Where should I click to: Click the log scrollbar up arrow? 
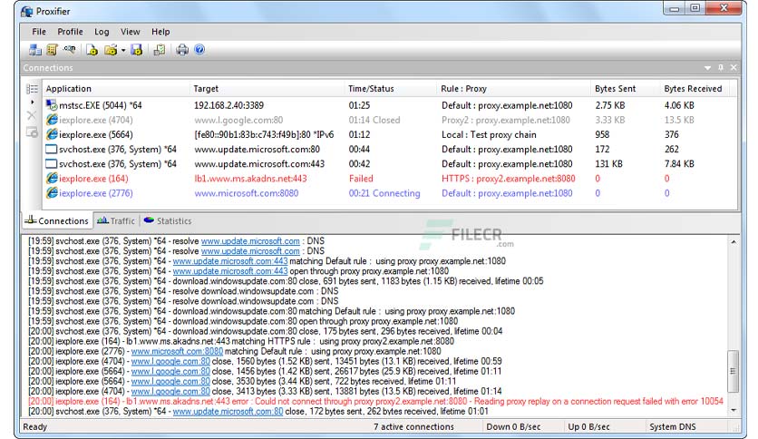point(734,242)
